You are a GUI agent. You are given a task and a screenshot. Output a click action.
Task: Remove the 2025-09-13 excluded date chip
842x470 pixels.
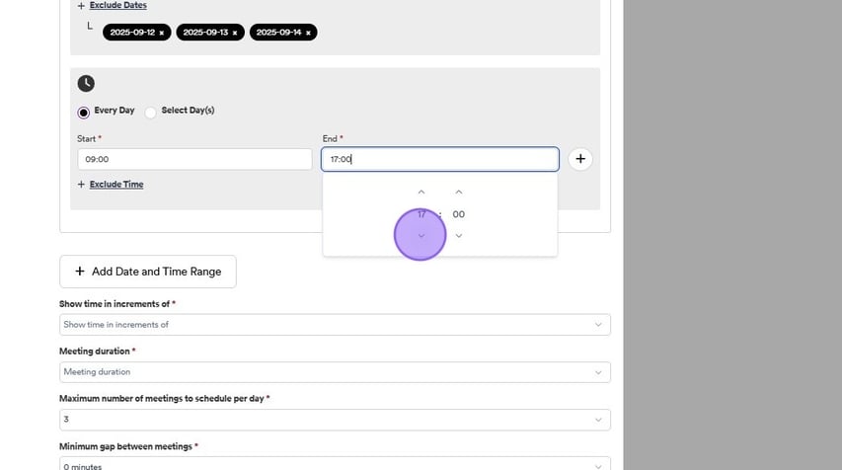(235, 33)
